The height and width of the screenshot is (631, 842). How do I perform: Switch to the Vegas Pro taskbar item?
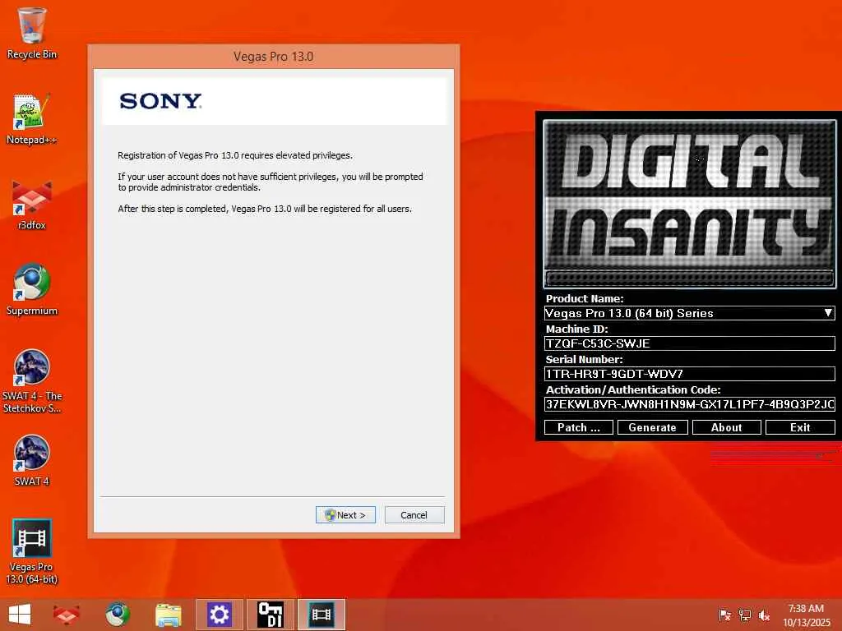click(x=322, y=615)
